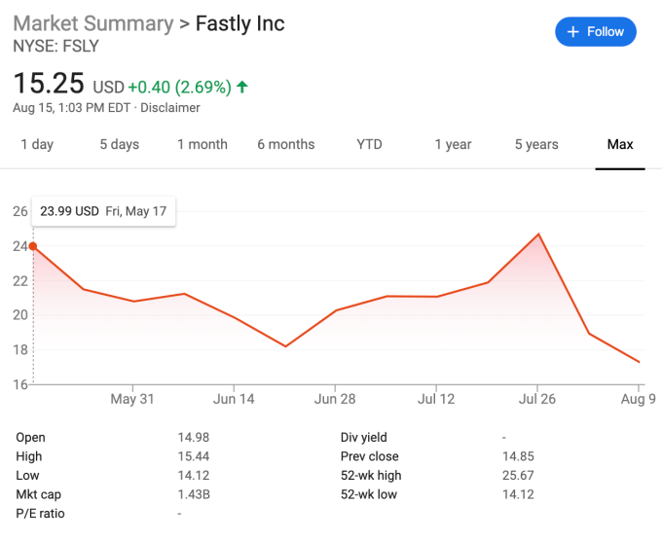Image resolution: width=662 pixels, height=541 pixels.
Task: Click the chart peak near Jul 26
Action: click(x=538, y=234)
